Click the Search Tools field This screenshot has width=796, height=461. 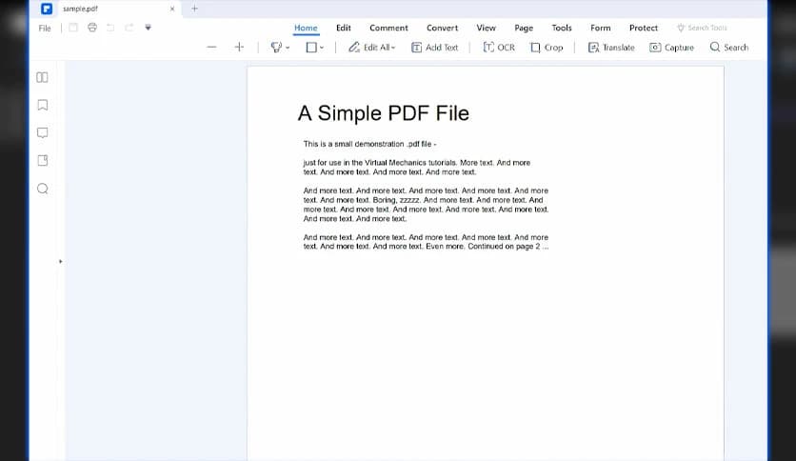click(703, 28)
